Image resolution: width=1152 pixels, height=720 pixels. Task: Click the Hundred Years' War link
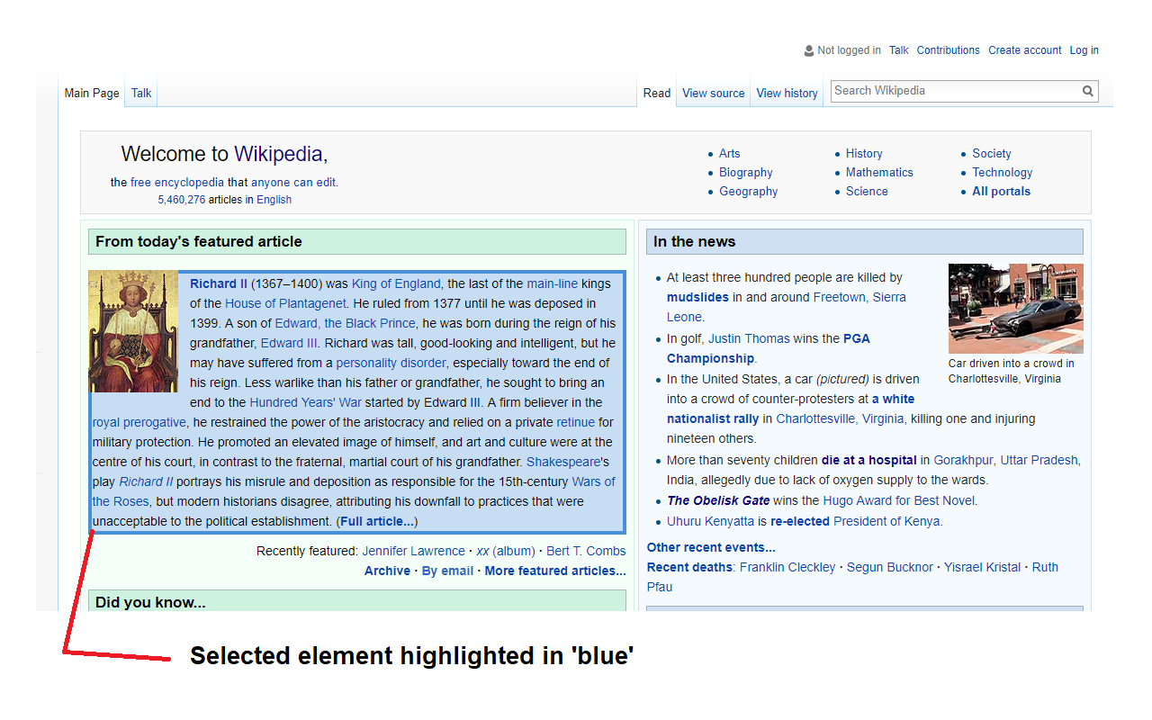pos(304,402)
